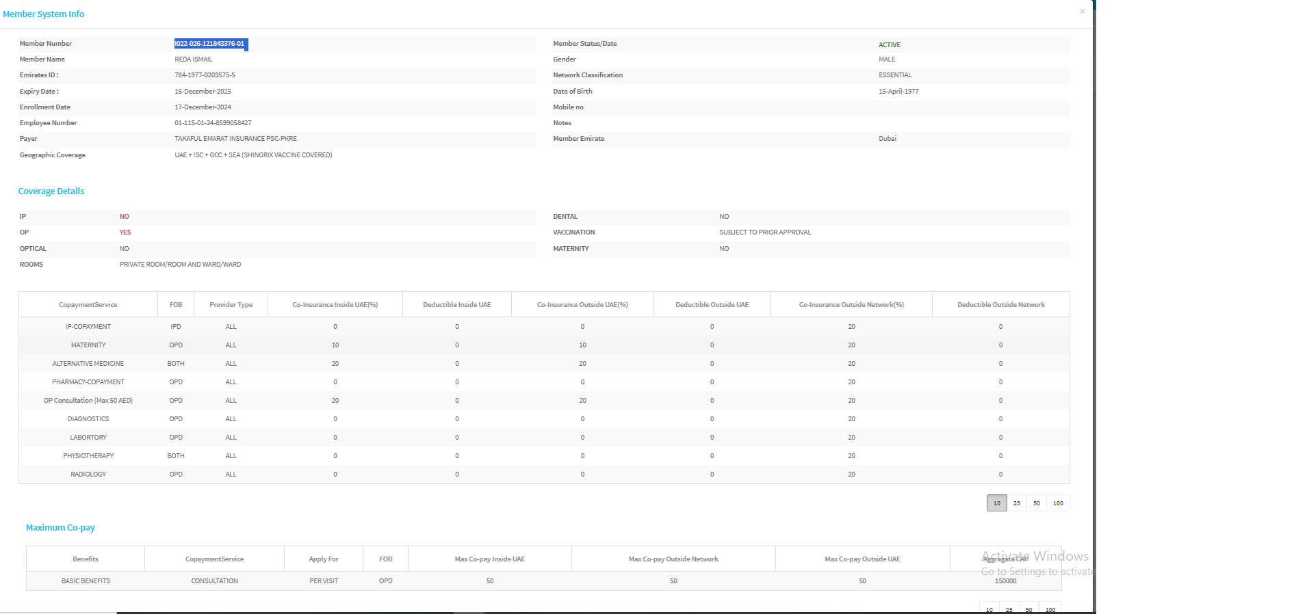
Task: Select the OP Consultation (Max 50 AED) row
Action: click(x=544, y=401)
